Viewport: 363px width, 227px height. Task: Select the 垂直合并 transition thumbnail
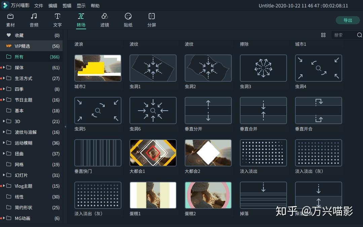click(263, 110)
